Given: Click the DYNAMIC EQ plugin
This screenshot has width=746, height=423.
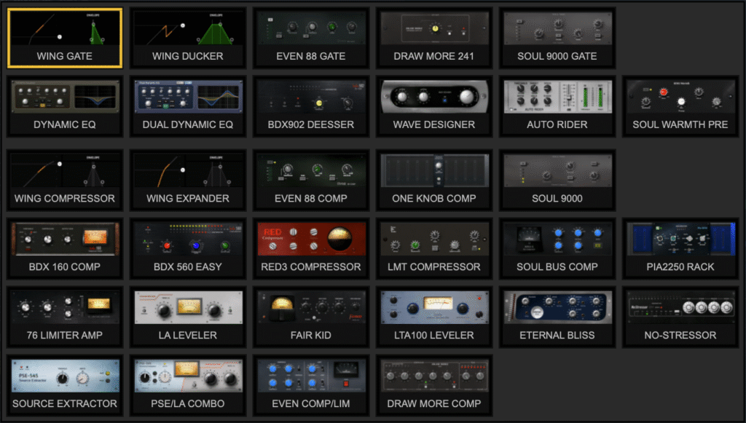Looking at the screenshot, I should pyautogui.click(x=65, y=107).
